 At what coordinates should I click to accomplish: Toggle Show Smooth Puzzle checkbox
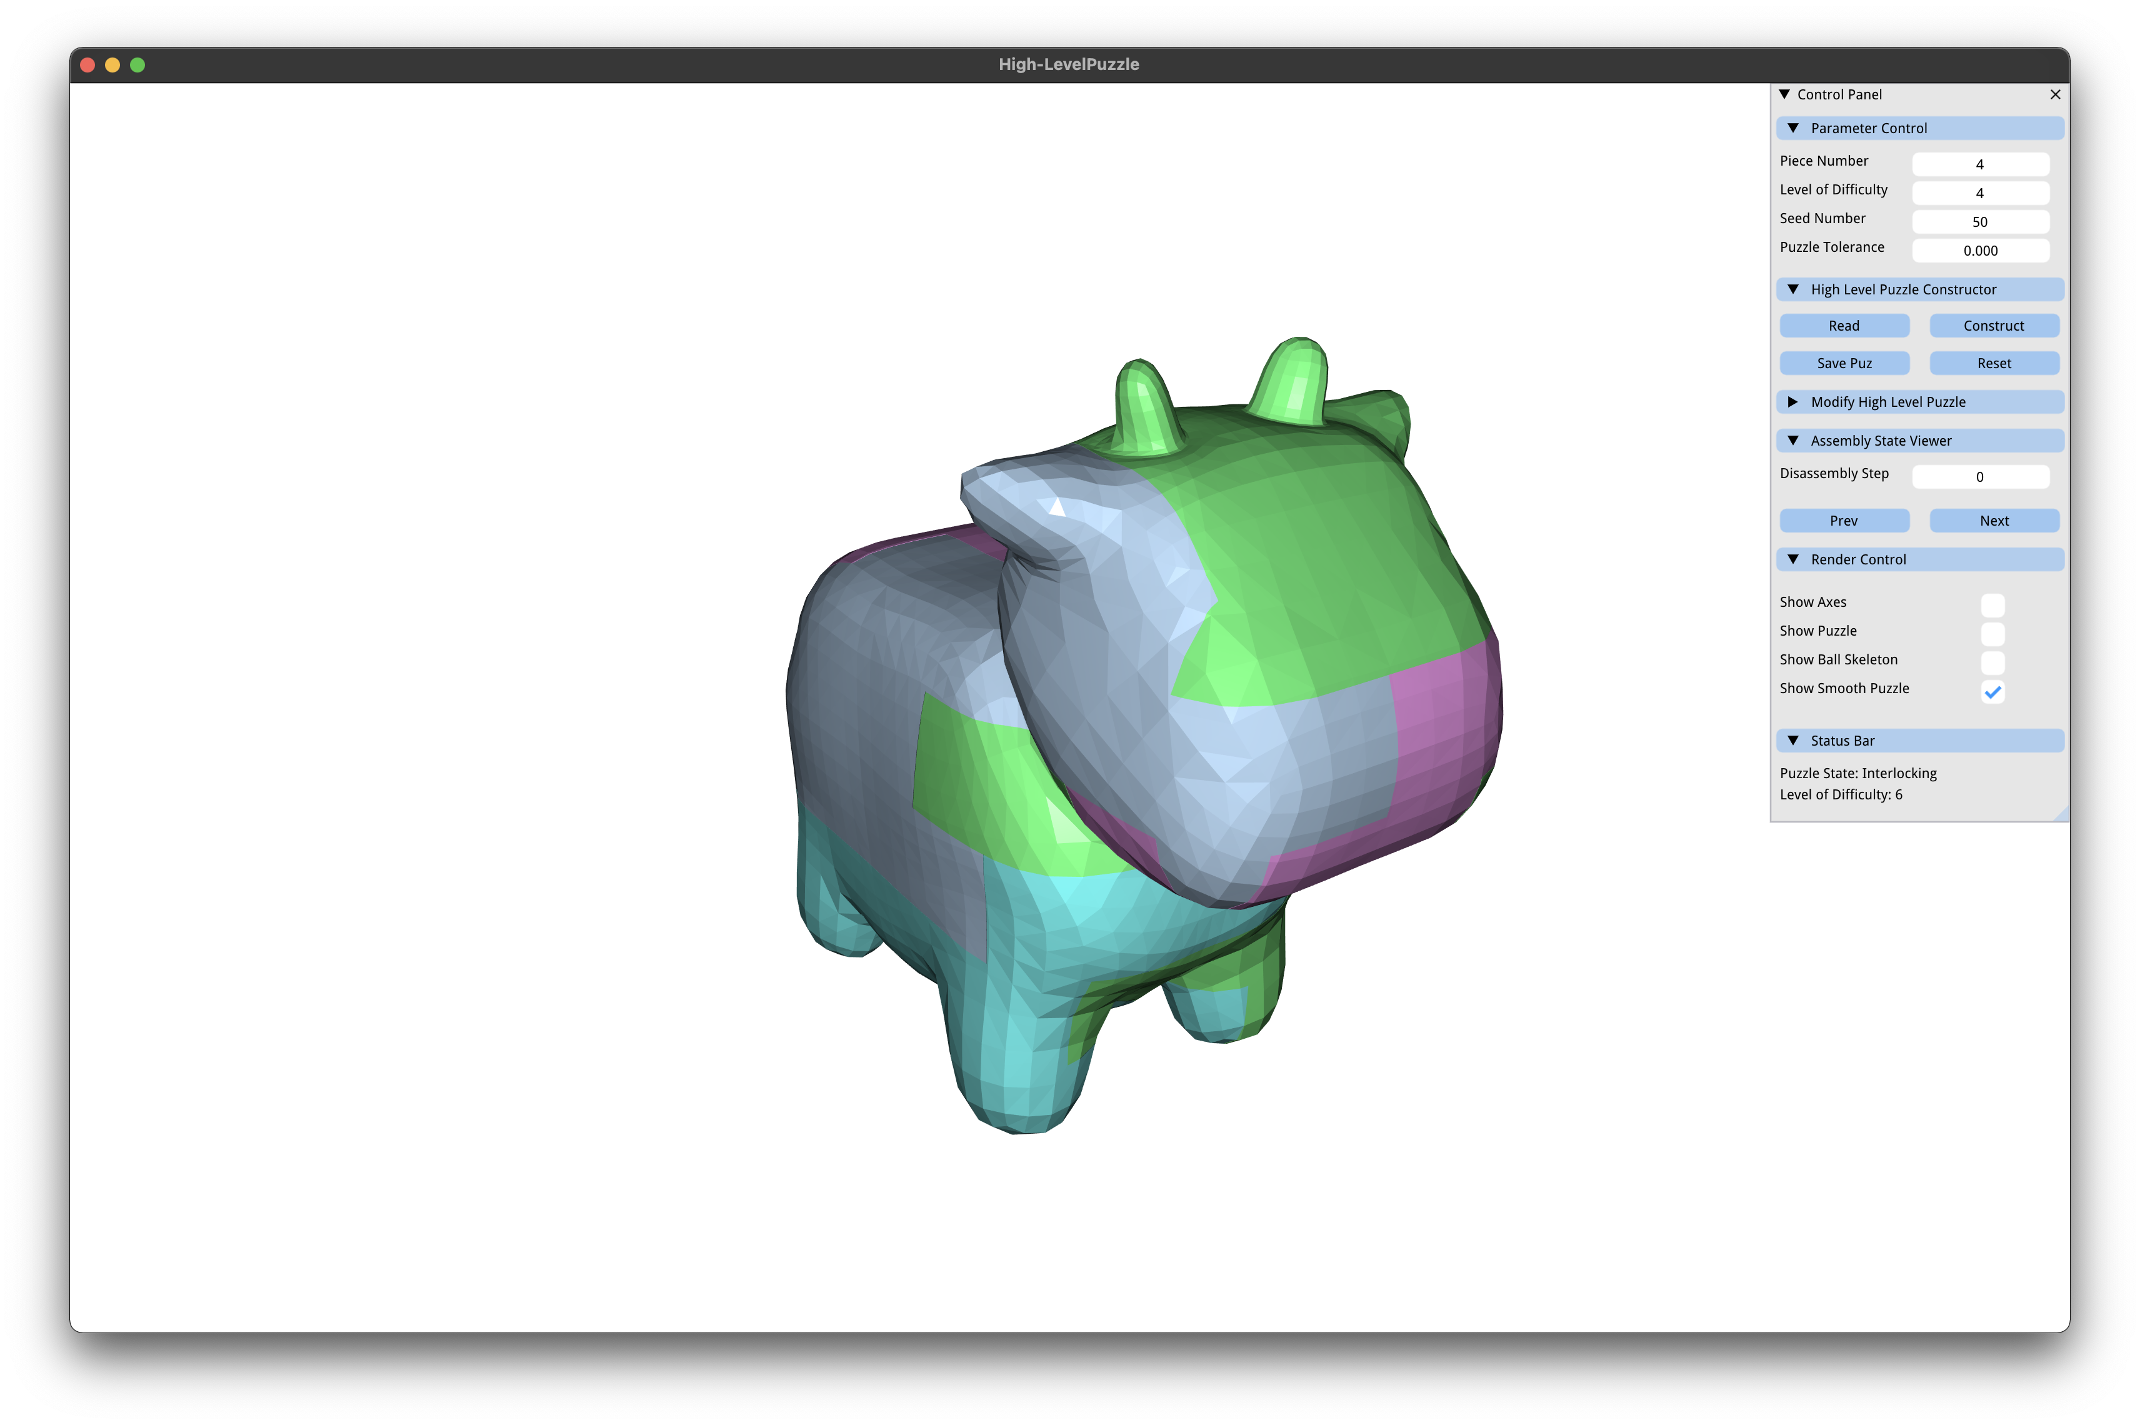point(1994,689)
